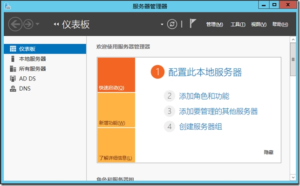Click the 配置此本地服务器 link

click(205, 72)
